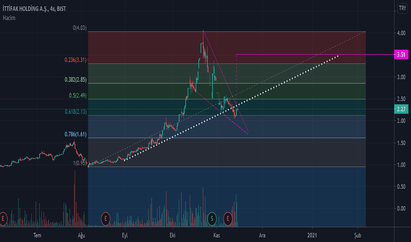
Task: Click the 0.50 price axis tick
Action: [401, 187]
